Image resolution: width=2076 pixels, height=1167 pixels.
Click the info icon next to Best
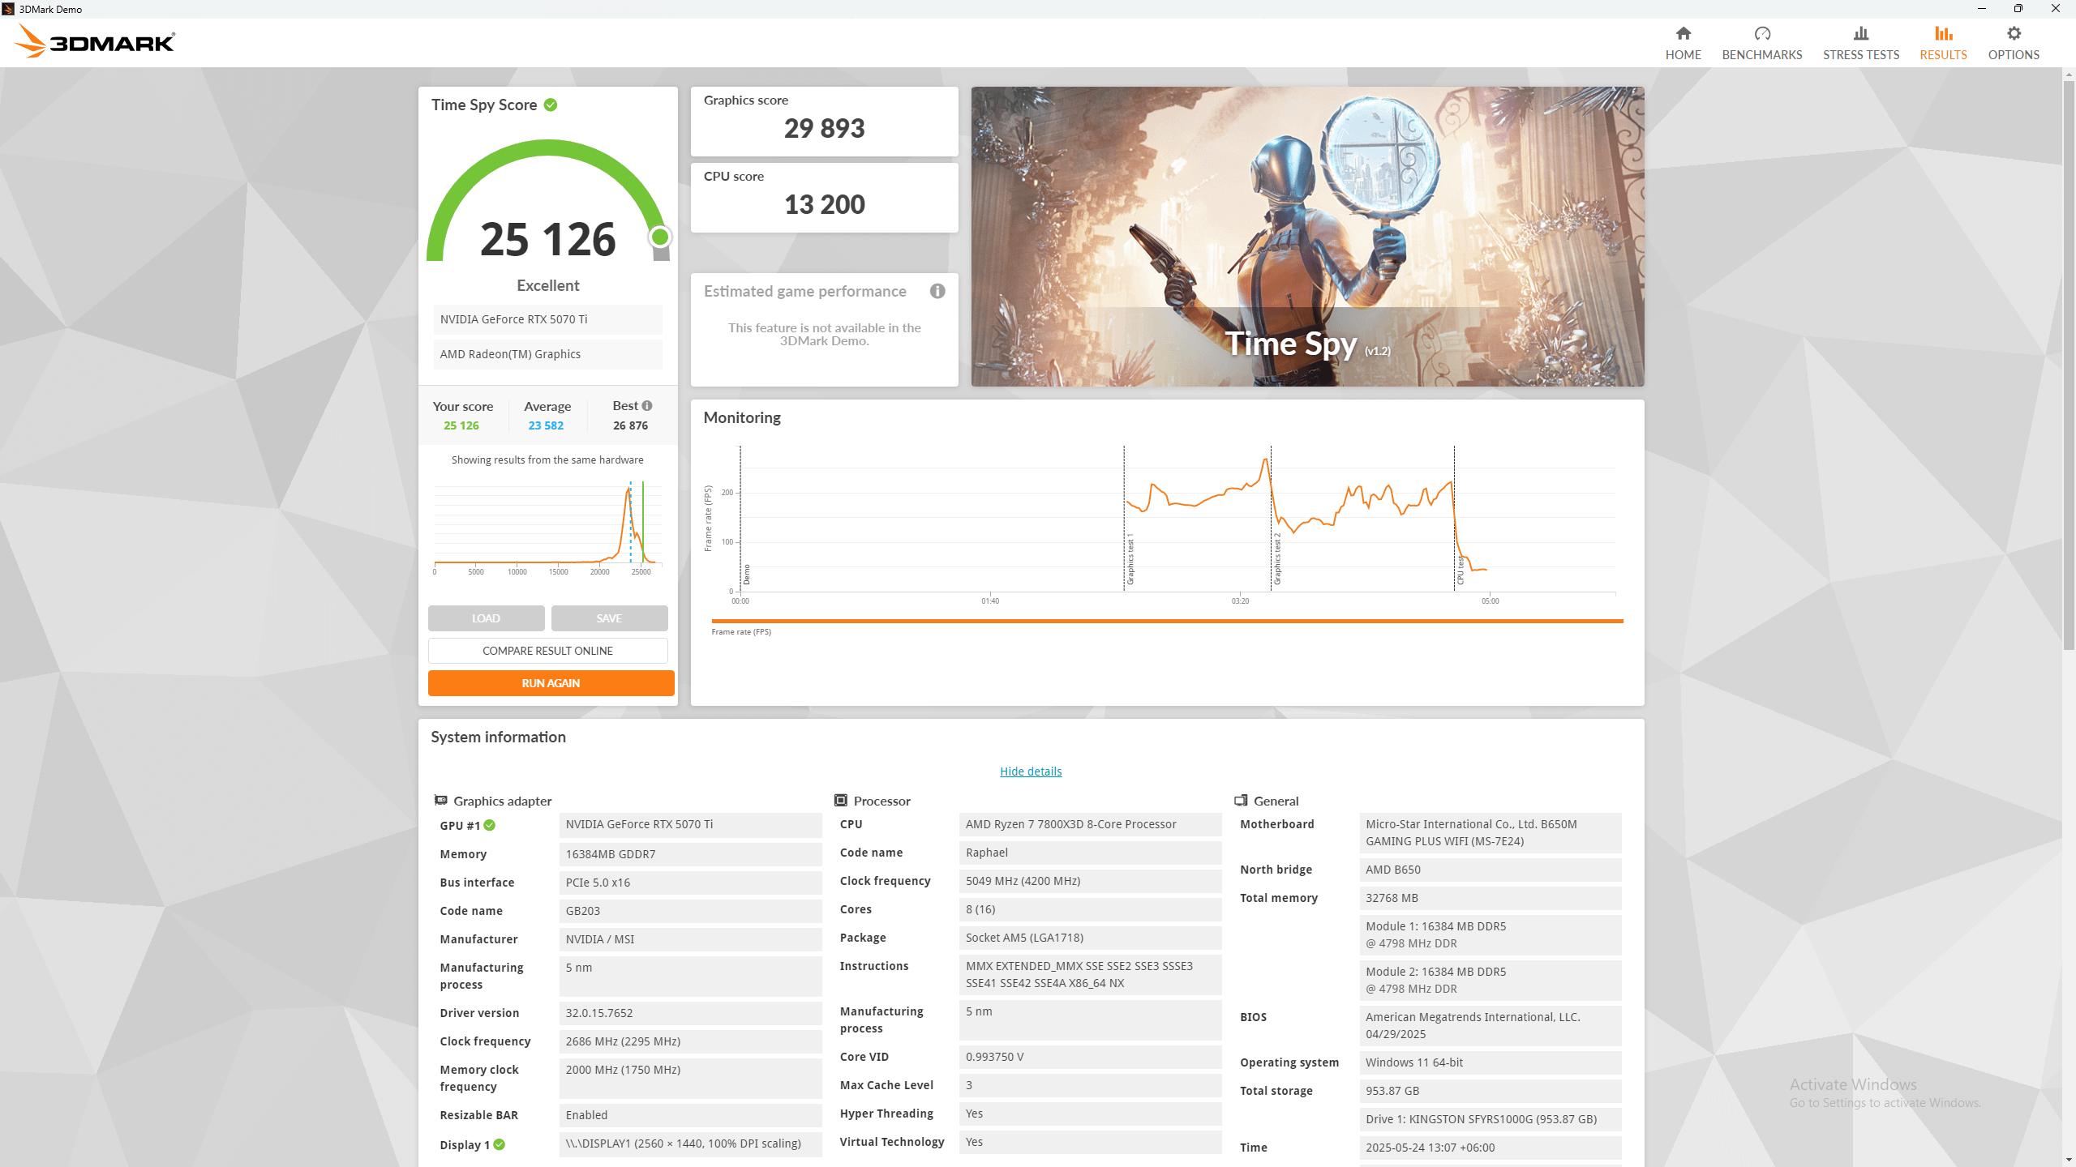tap(647, 406)
